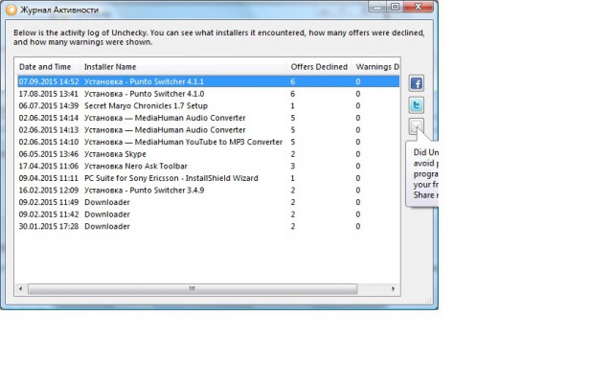
Task: Click date 16.02.2015 12:09 cell
Action: point(49,191)
